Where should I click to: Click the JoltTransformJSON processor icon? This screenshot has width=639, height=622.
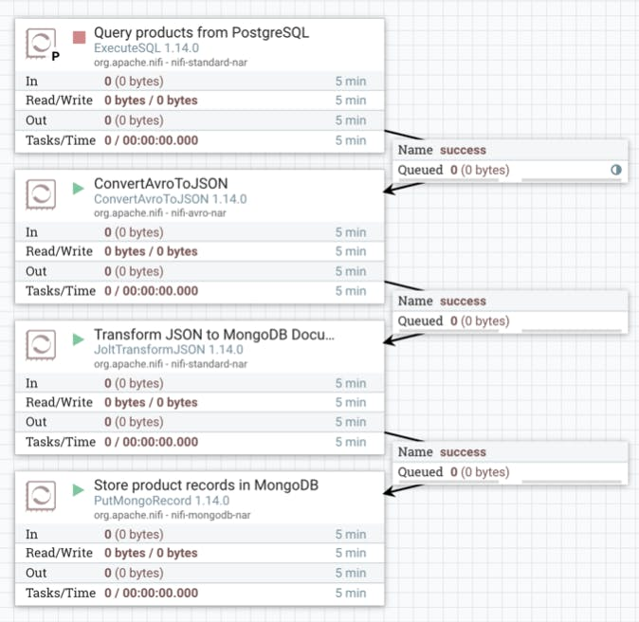pos(41,345)
